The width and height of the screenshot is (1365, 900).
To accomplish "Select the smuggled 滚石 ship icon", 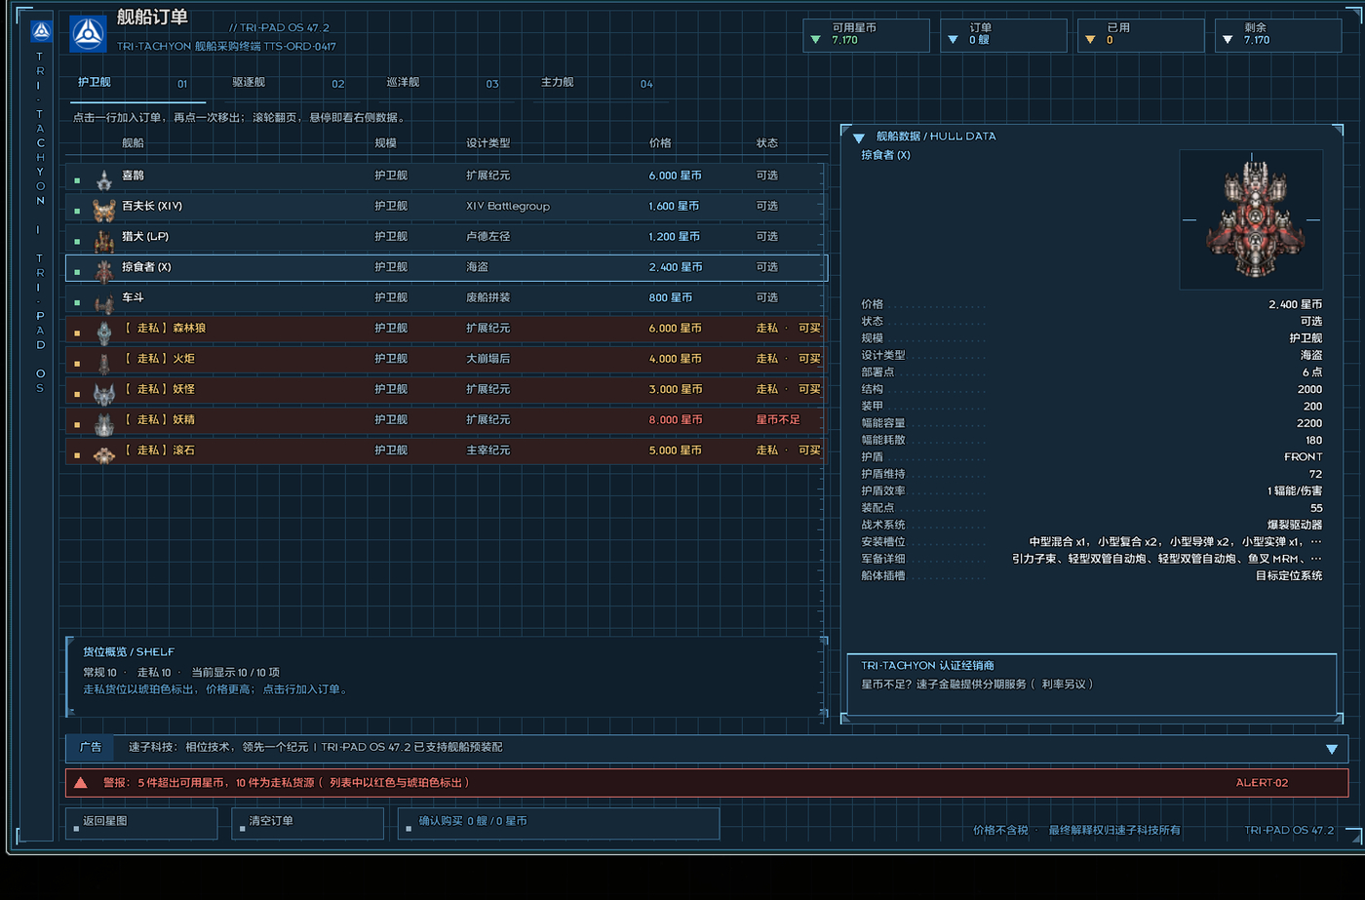I will (x=104, y=454).
